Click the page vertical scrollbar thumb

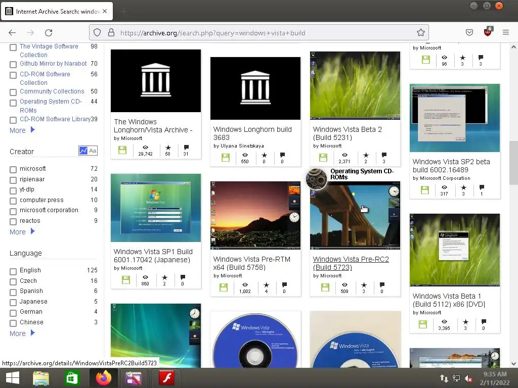[513, 163]
